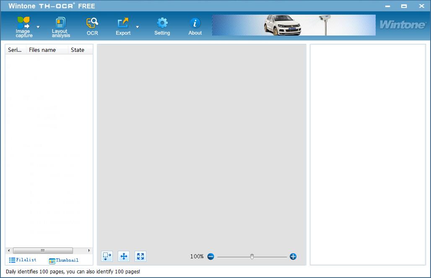431x278 pixels.
Task: Switch to the Thumbnail view tab
Action: [64, 260]
